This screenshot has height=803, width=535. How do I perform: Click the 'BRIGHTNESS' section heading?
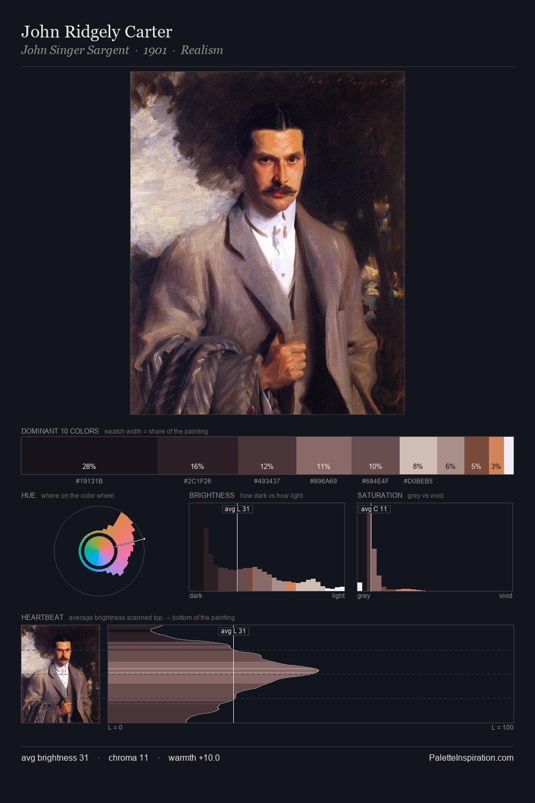[212, 495]
